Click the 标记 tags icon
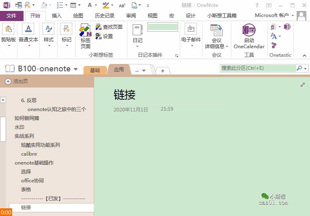The image size is (310, 216). 66,29
